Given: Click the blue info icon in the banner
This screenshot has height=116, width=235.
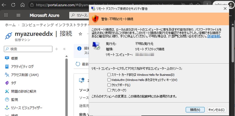Looking at the screenshot, I should coord(79,48).
